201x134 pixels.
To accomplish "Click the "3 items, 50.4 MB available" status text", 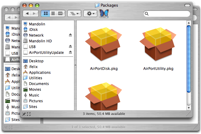I will (104, 114).
